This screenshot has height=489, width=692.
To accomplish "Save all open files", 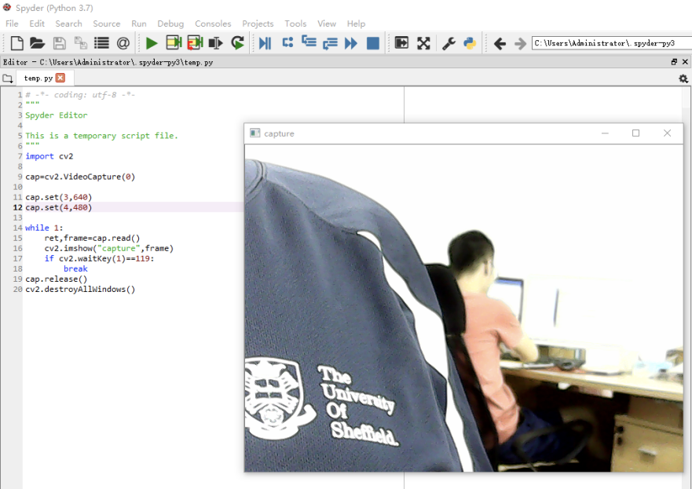I will [80, 43].
